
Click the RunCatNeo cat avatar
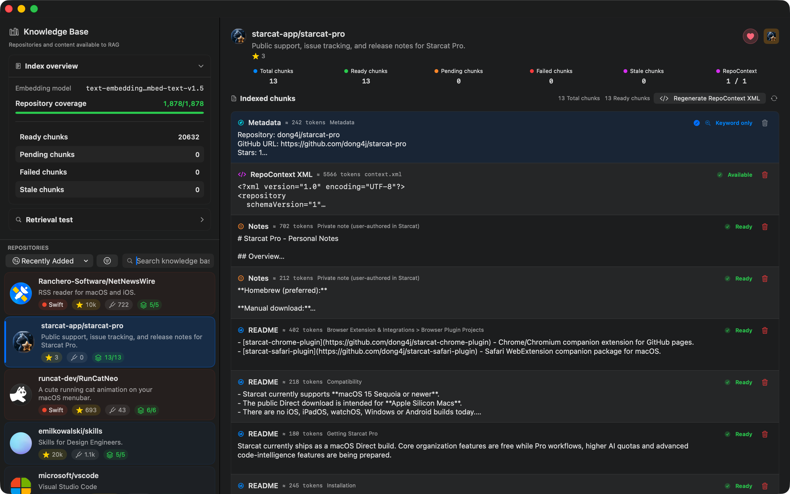pyautogui.click(x=21, y=394)
